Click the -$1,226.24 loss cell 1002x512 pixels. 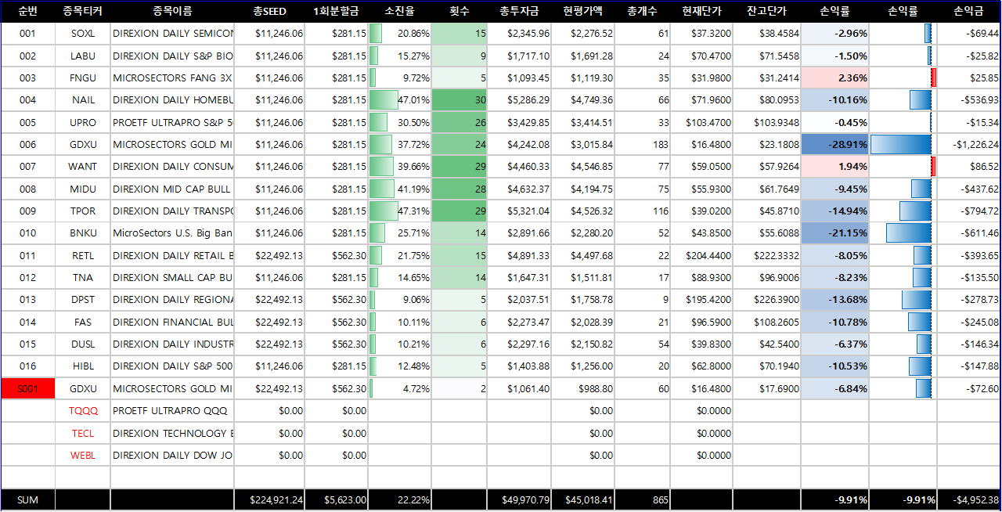(969, 144)
